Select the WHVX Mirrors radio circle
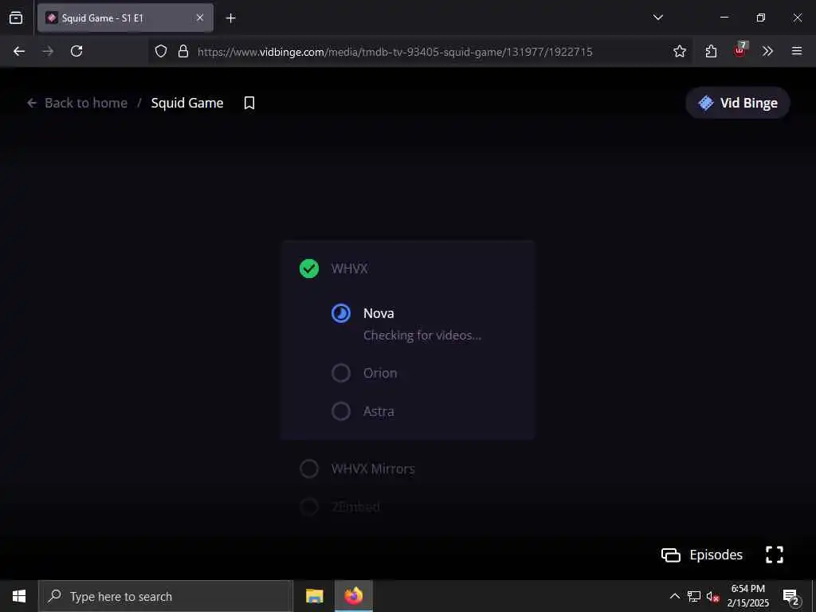Image resolution: width=816 pixels, height=612 pixels. (x=309, y=469)
